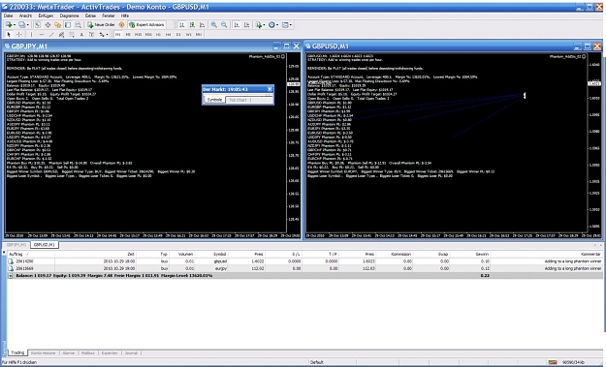Open the Strategy Tester magnifier icon
Image resolution: width=606 pixels, height=367 pixels.
click(79, 25)
